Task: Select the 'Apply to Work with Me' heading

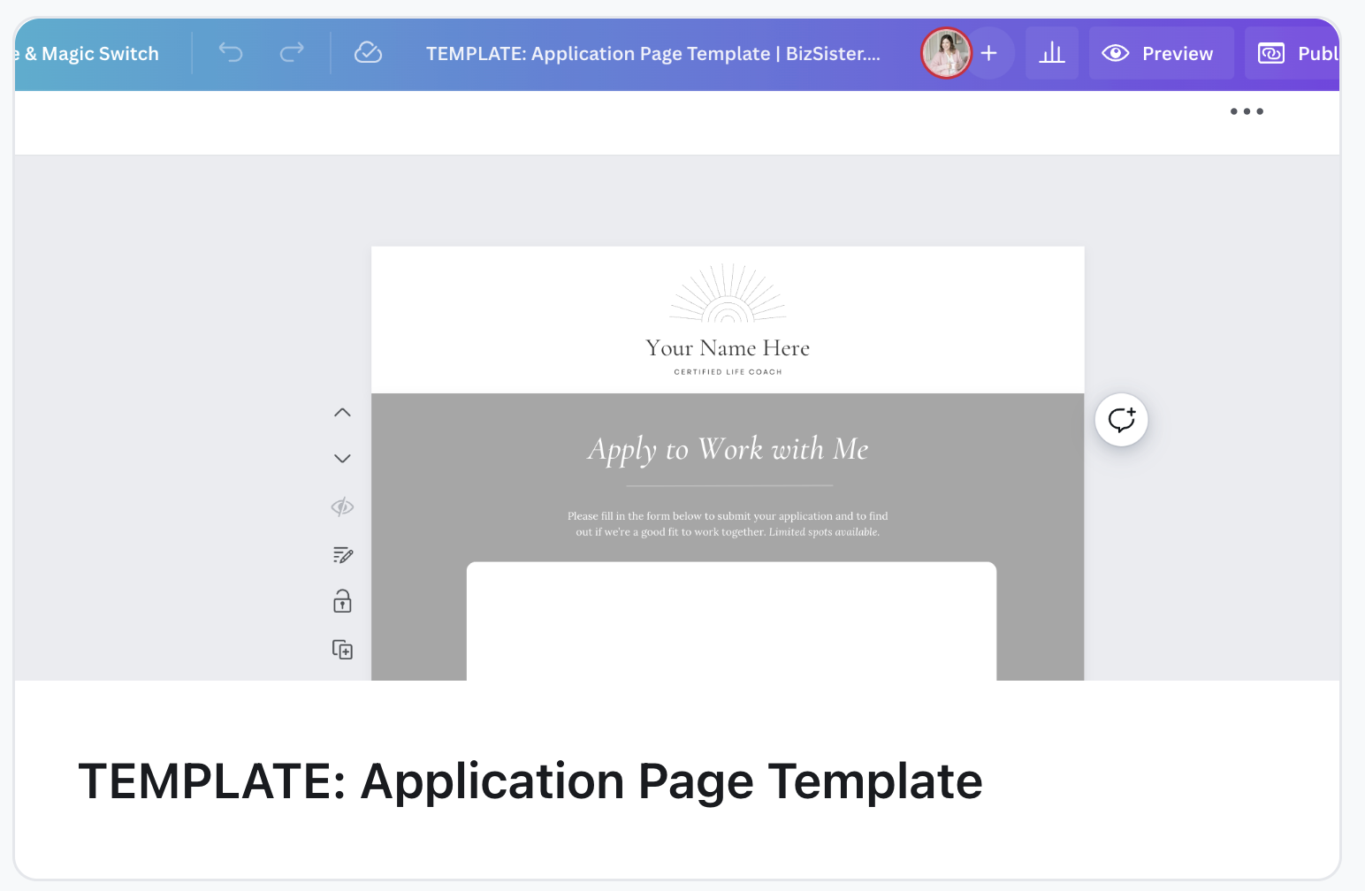Action: (x=728, y=450)
